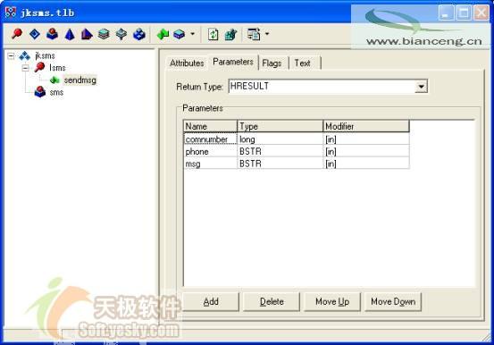494x345 pixels.
Task: Click the New CoClass toolbar icon
Action: 52,34
